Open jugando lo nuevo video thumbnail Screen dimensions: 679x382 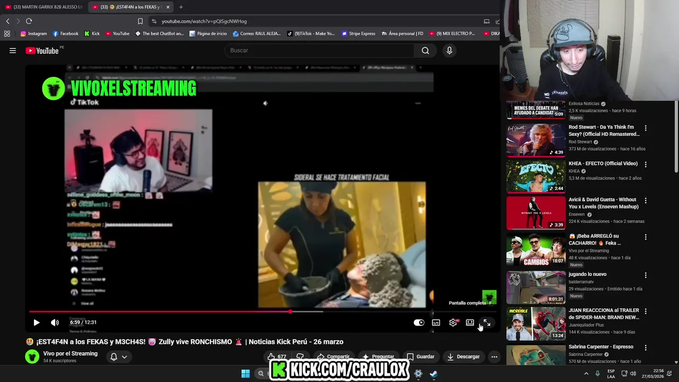[x=536, y=287]
